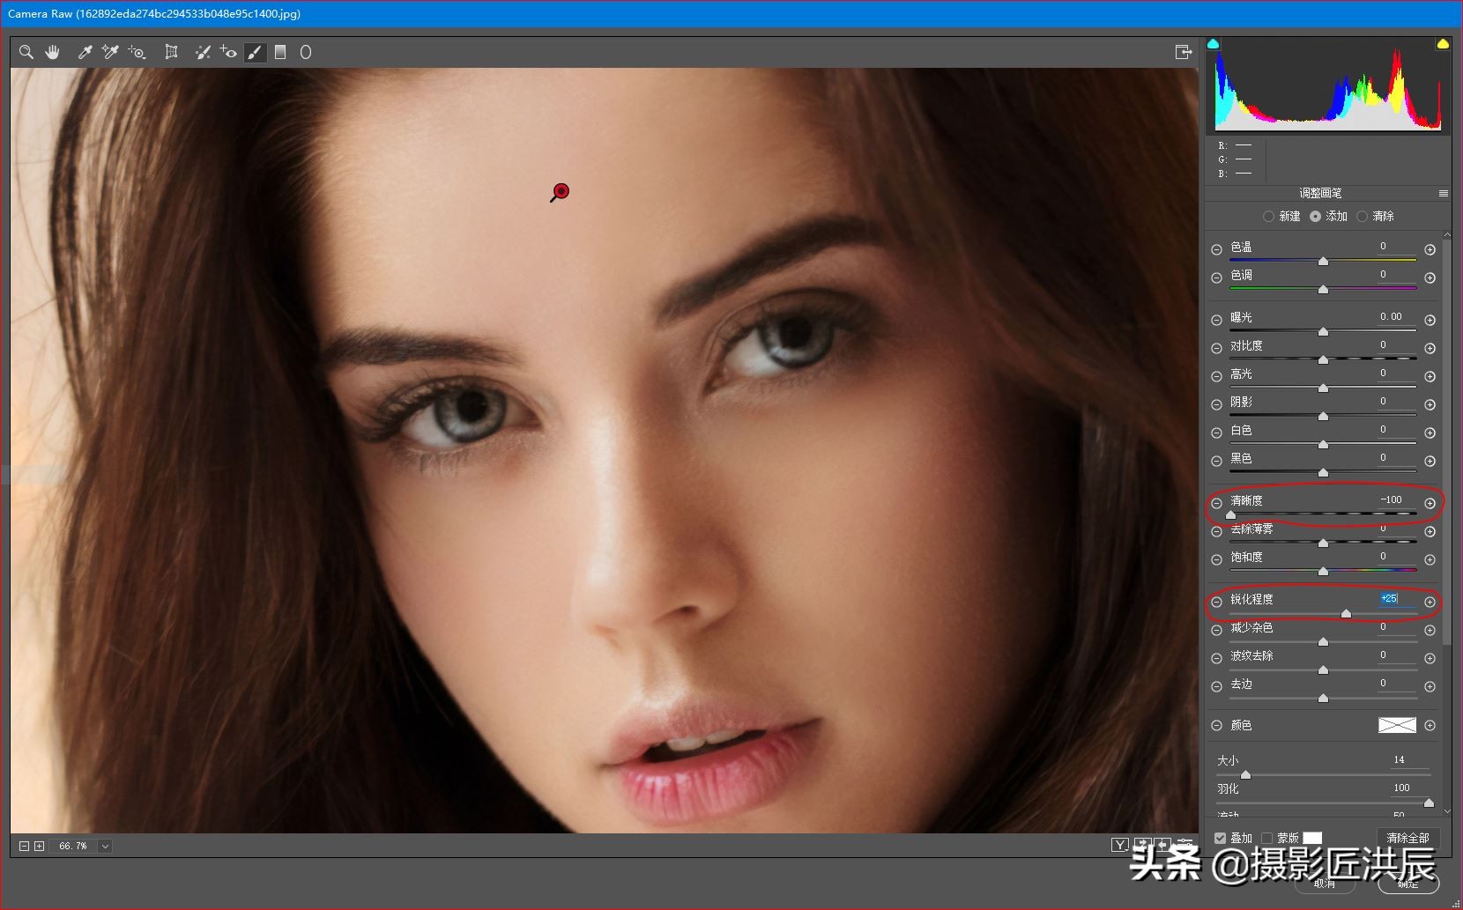Click the 色调 slider handle
The image size is (1463, 910).
click(x=1323, y=290)
